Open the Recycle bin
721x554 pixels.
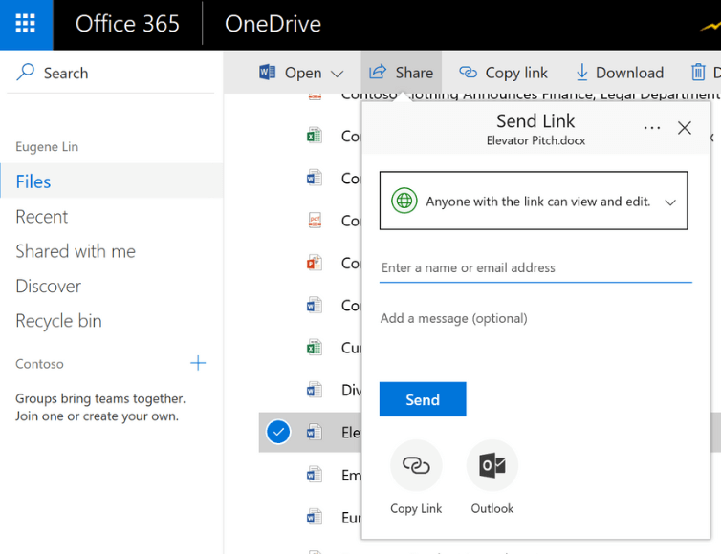coord(58,321)
